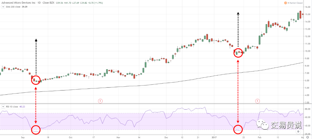This screenshot has height=139, width=312.
Task: Select the EMA 200 line on the chart
Action: (x=151, y=85)
